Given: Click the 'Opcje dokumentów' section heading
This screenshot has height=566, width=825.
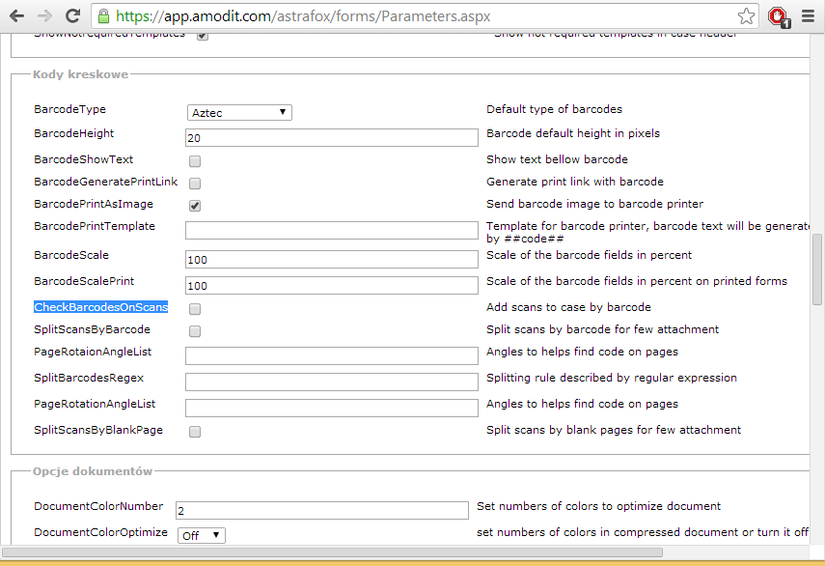Looking at the screenshot, I should (93, 471).
